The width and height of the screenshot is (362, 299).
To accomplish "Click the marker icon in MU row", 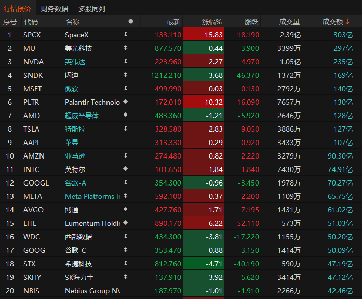I will point(126,48).
